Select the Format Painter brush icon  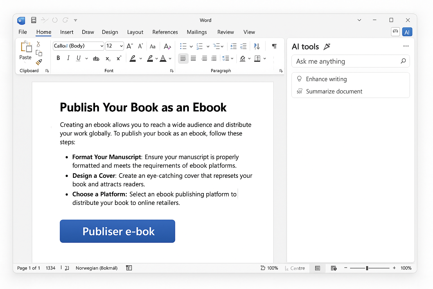(39, 62)
